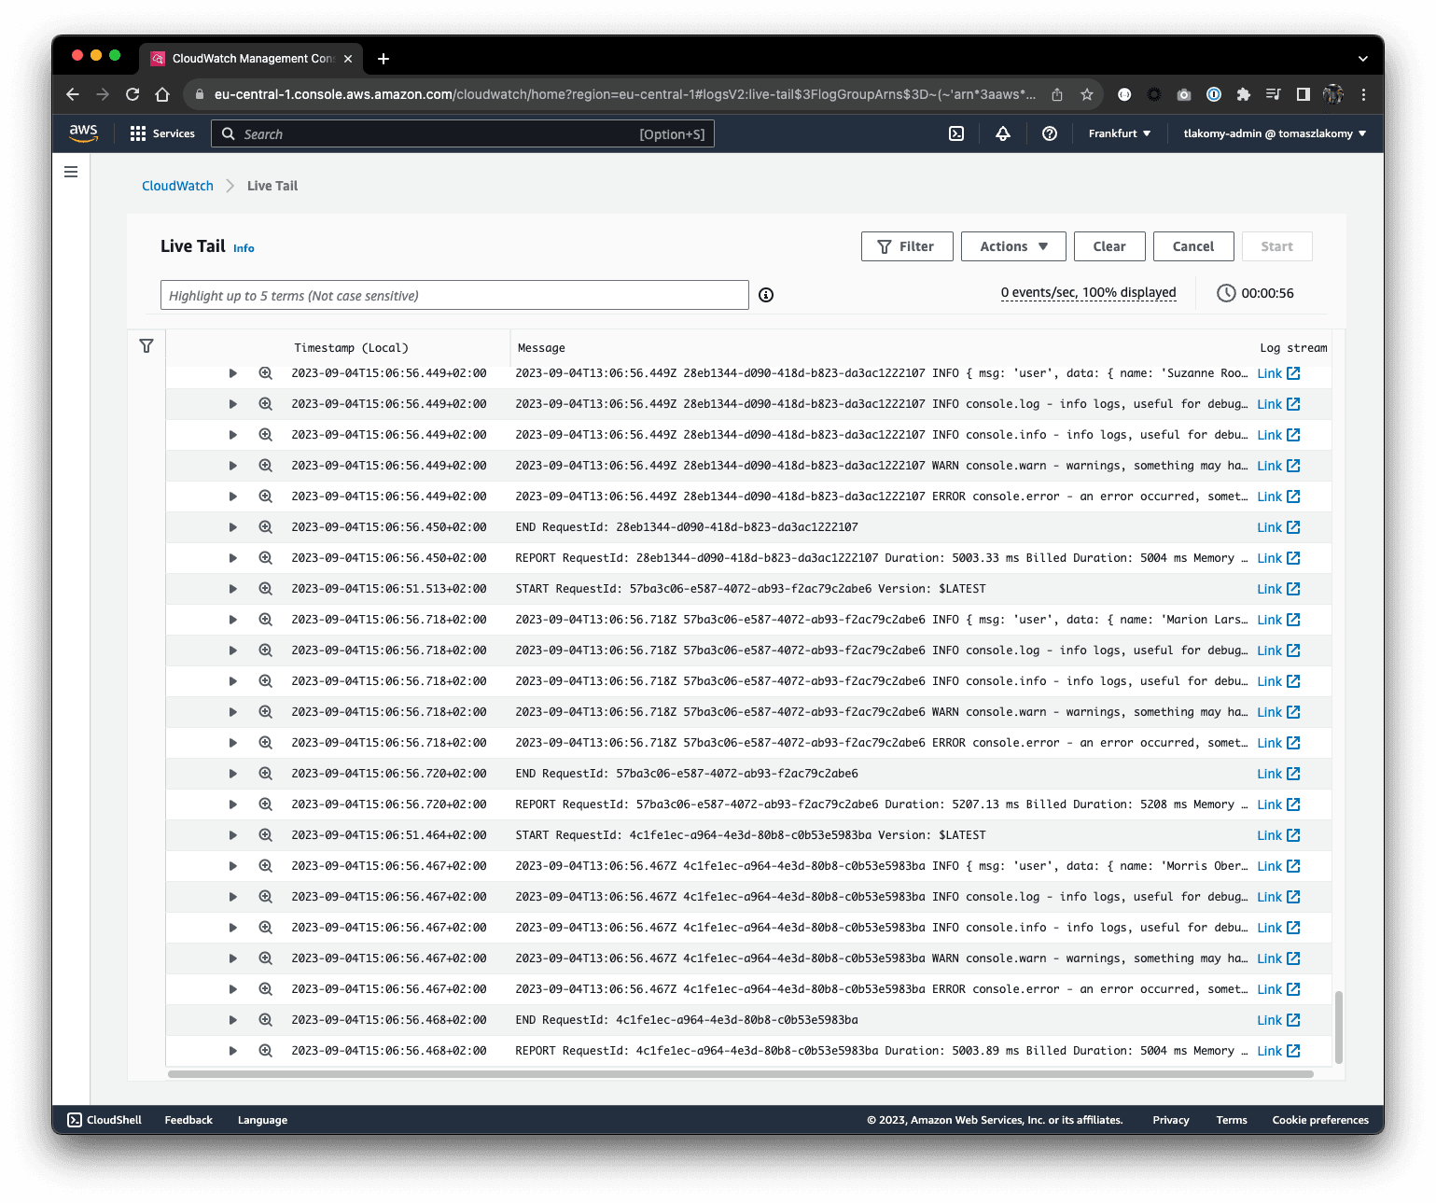Image resolution: width=1436 pixels, height=1203 pixels.
Task: Focus the AWS Search box
Action: click(463, 133)
